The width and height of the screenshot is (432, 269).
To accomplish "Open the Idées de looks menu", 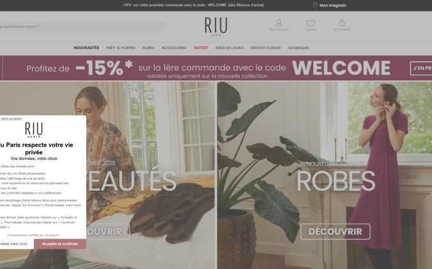I will pyautogui.click(x=229, y=48).
